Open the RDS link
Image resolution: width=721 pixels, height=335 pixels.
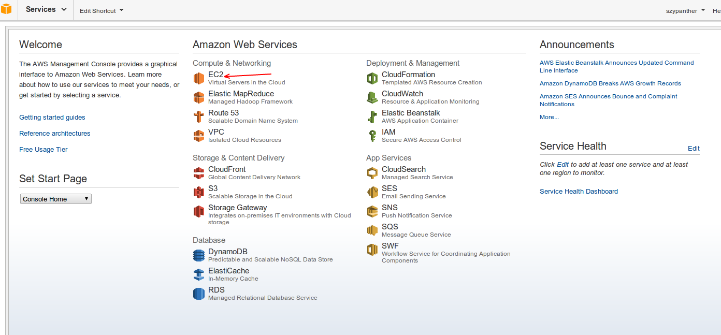(217, 290)
